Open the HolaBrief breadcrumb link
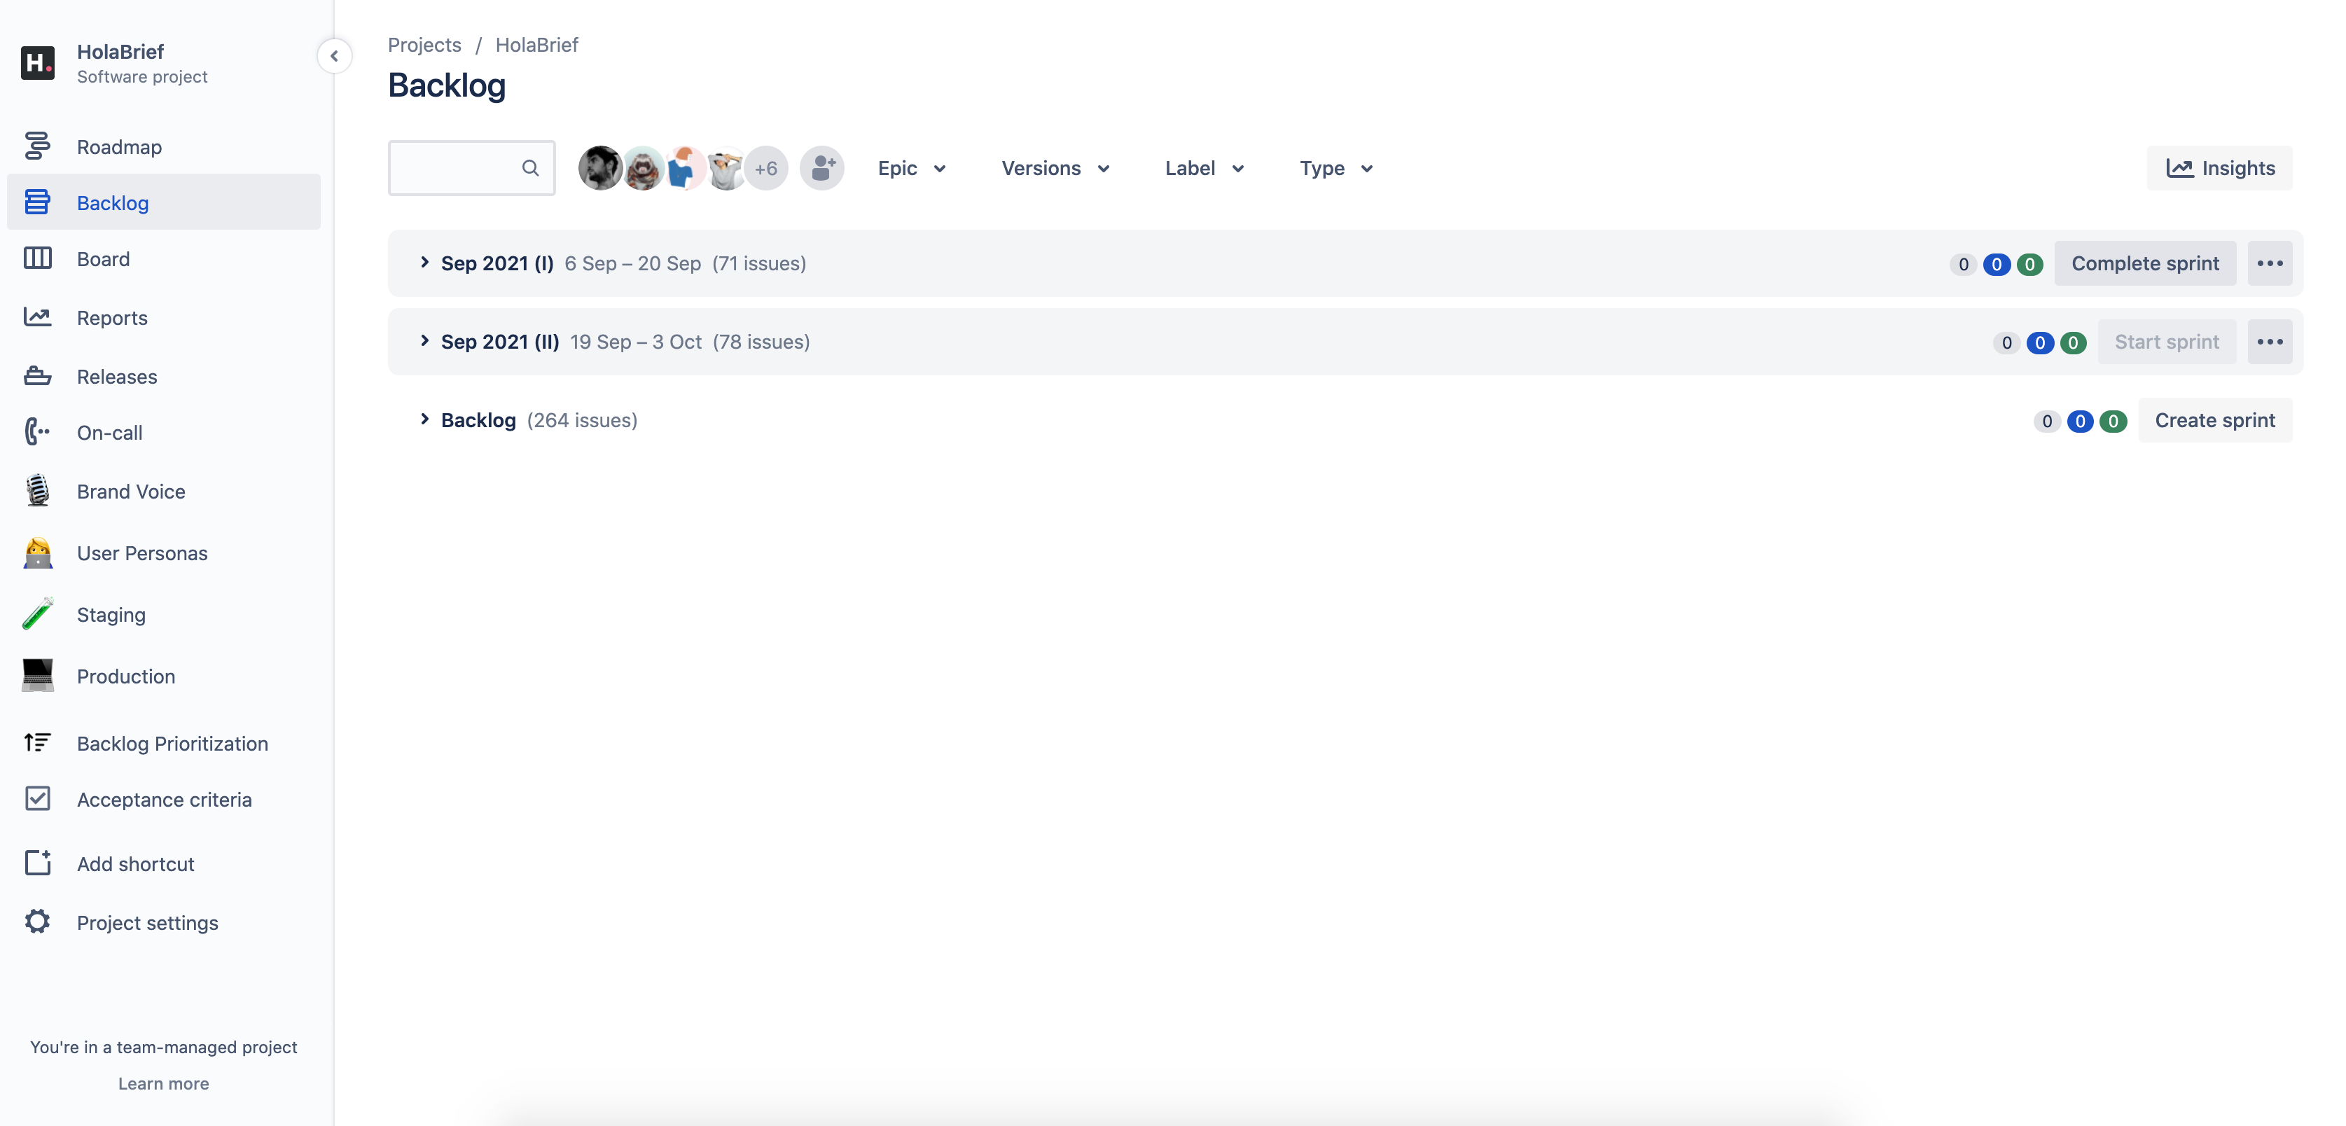This screenshot has height=1126, width=2346. click(x=536, y=45)
